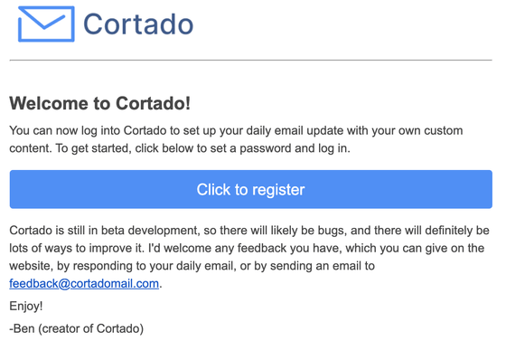The image size is (506, 341).
Task: Open the feedback@cortadomail.com email link
Action: (84, 283)
